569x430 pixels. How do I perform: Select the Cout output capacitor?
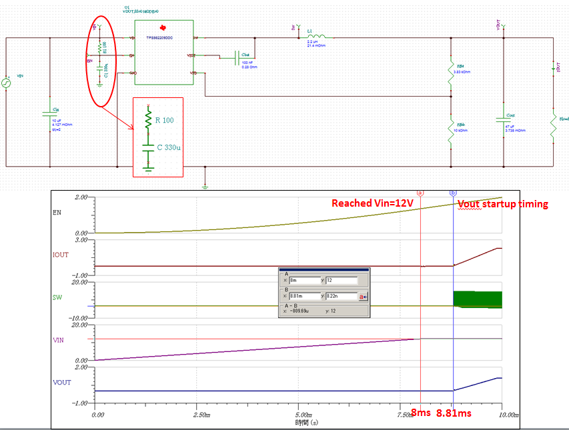pyautogui.click(x=504, y=119)
